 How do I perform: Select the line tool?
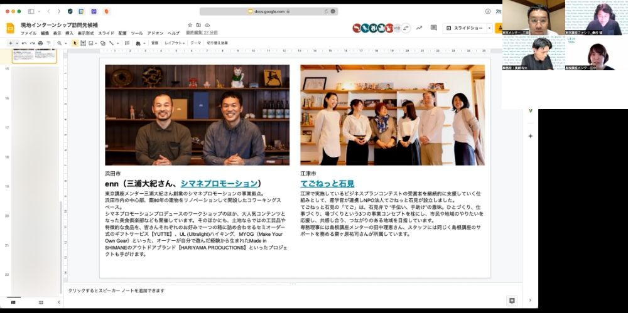pyautogui.click(x=111, y=43)
